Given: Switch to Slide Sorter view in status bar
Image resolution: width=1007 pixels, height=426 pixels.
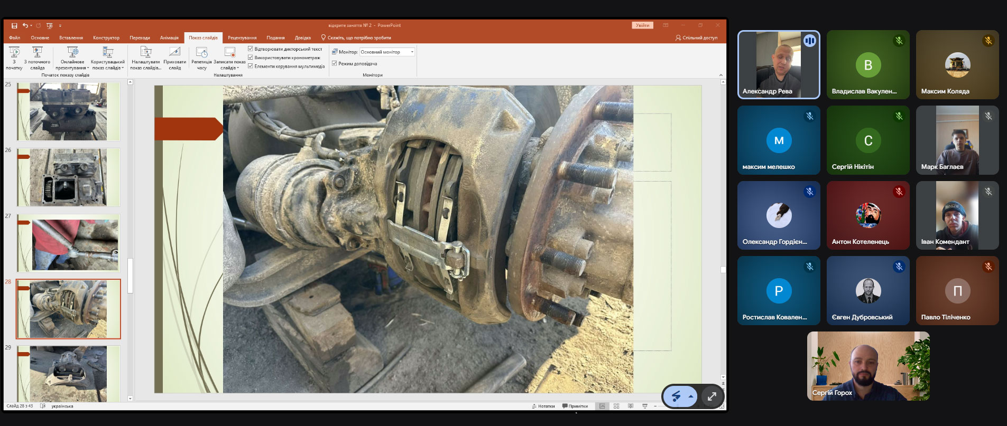Looking at the screenshot, I should point(616,406).
